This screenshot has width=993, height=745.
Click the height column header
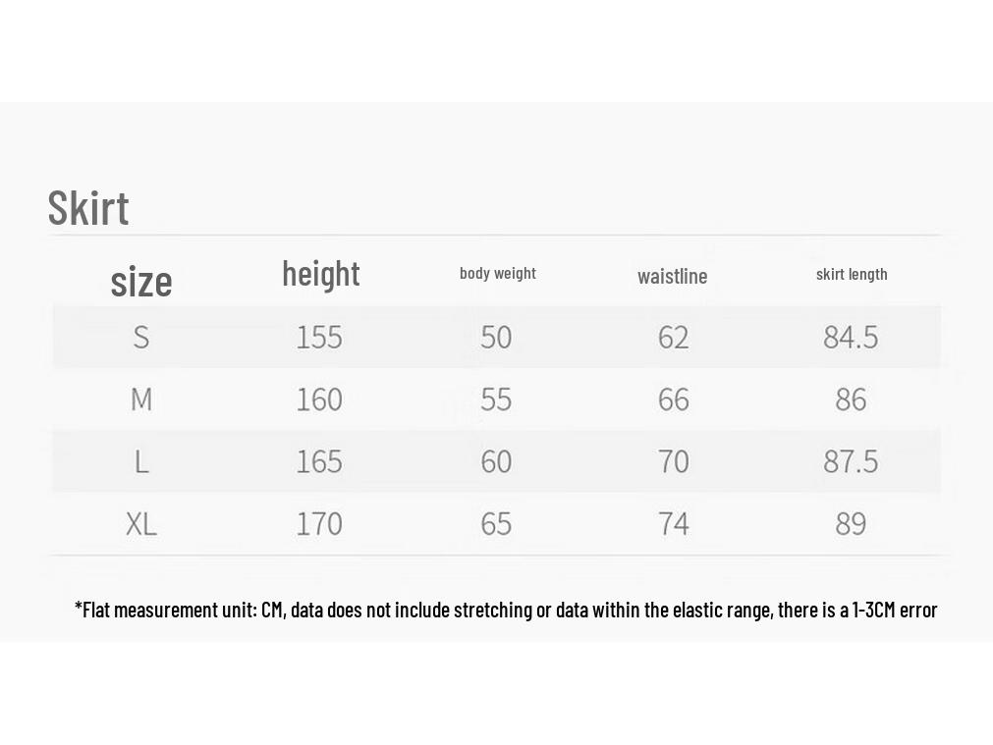coord(321,274)
